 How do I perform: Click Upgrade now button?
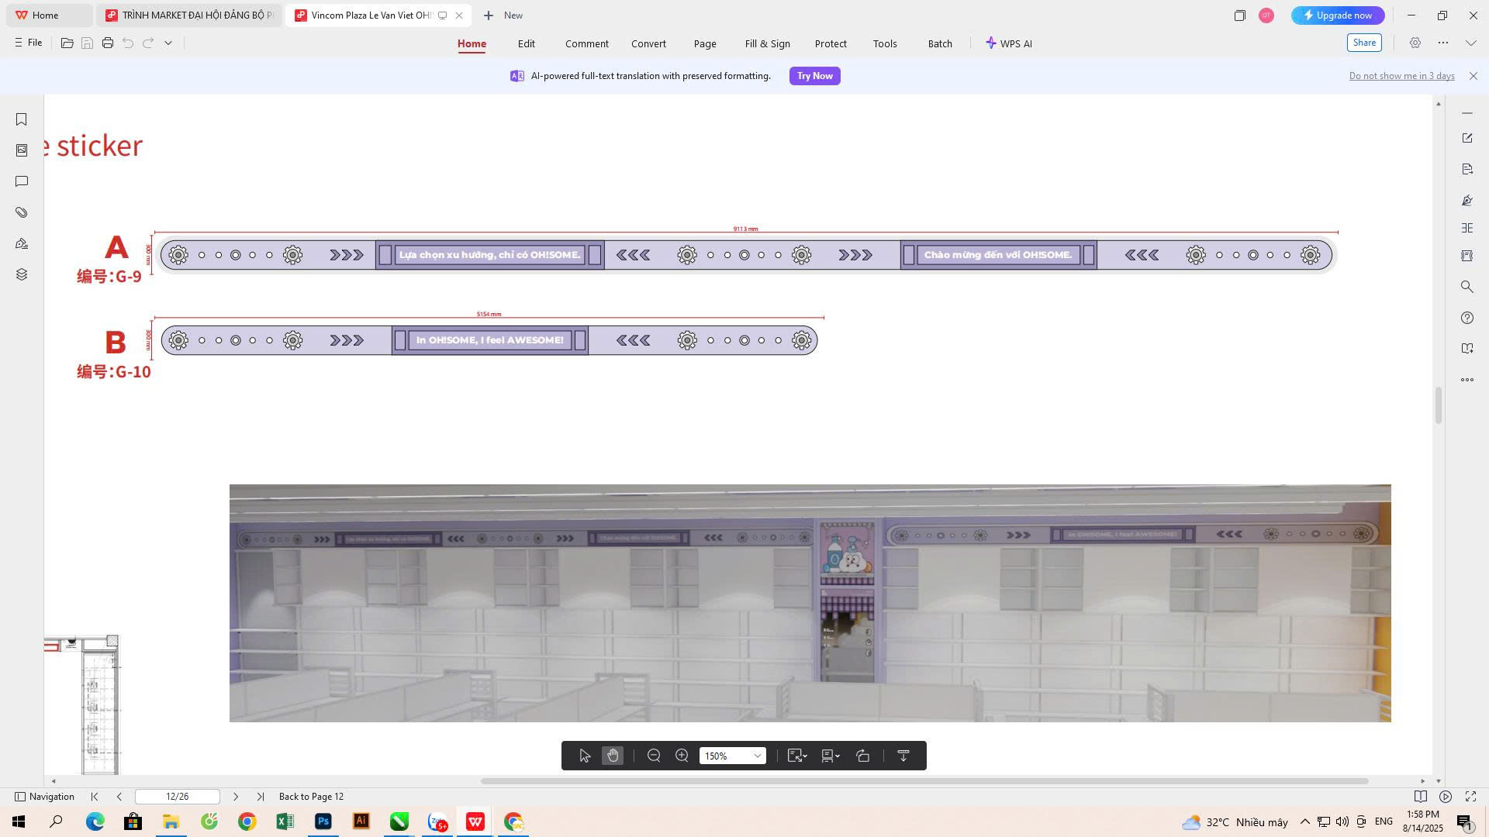(1338, 15)
